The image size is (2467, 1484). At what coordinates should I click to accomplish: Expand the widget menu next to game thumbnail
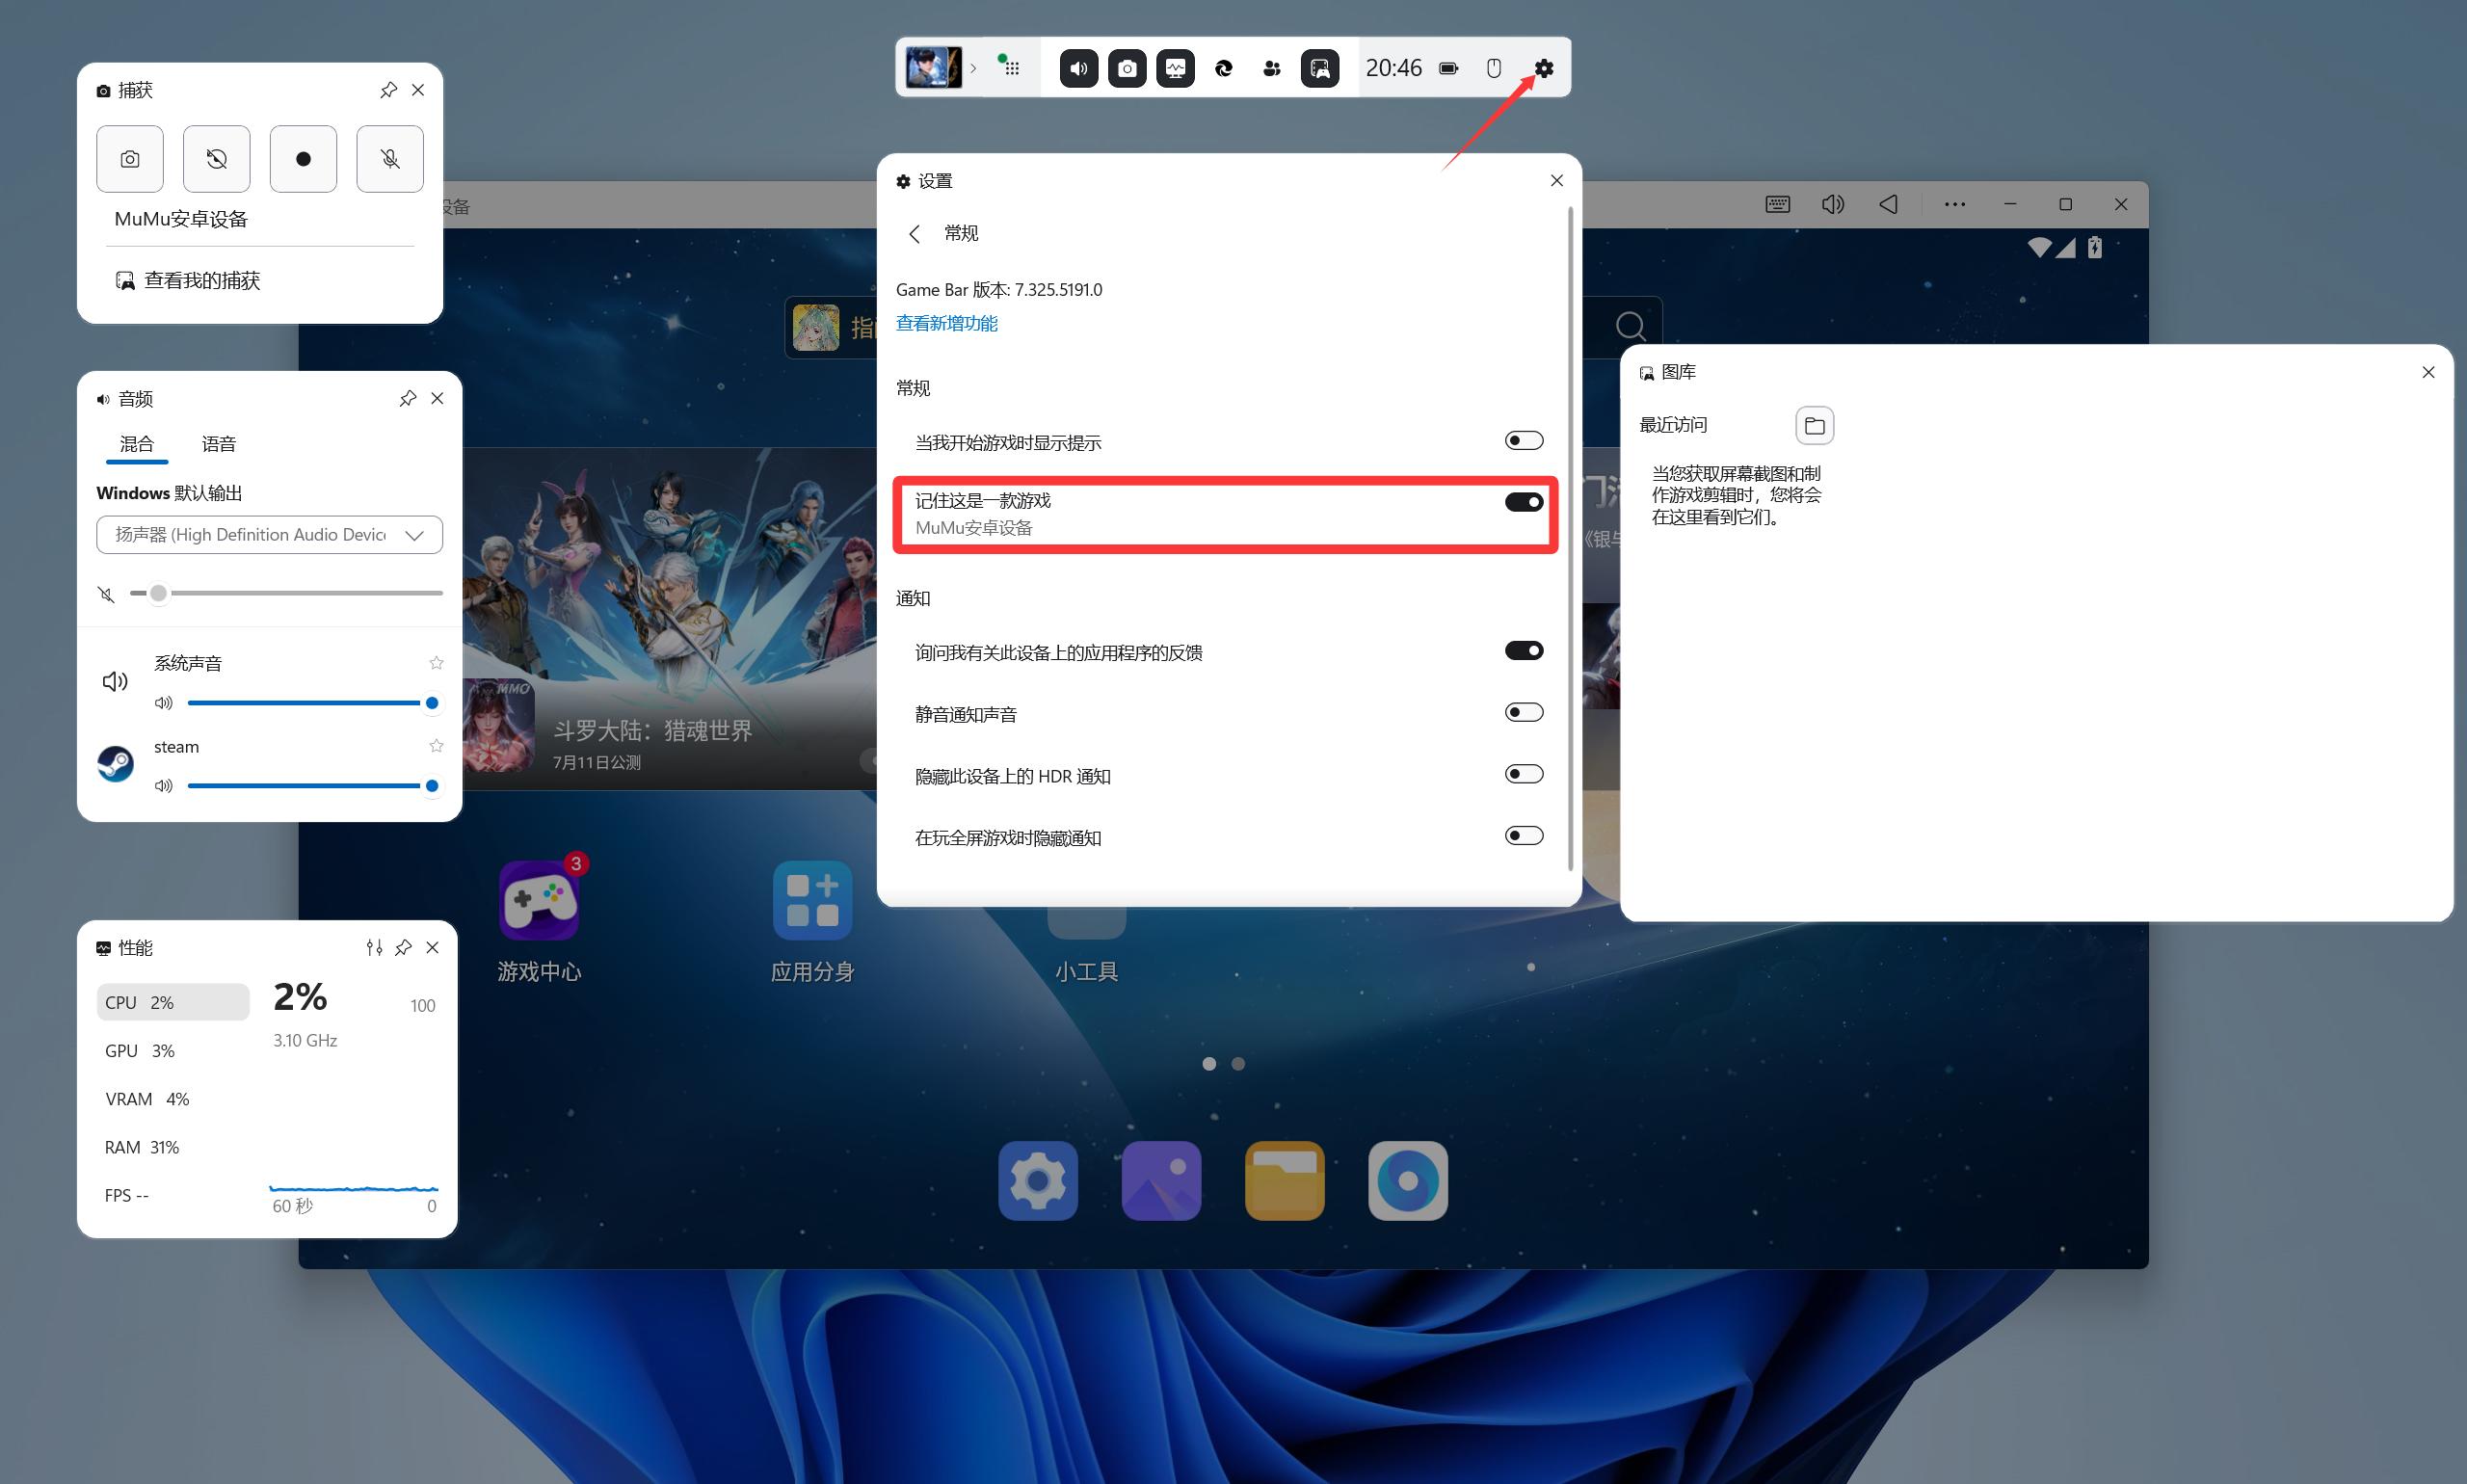tap(1010, 68)
